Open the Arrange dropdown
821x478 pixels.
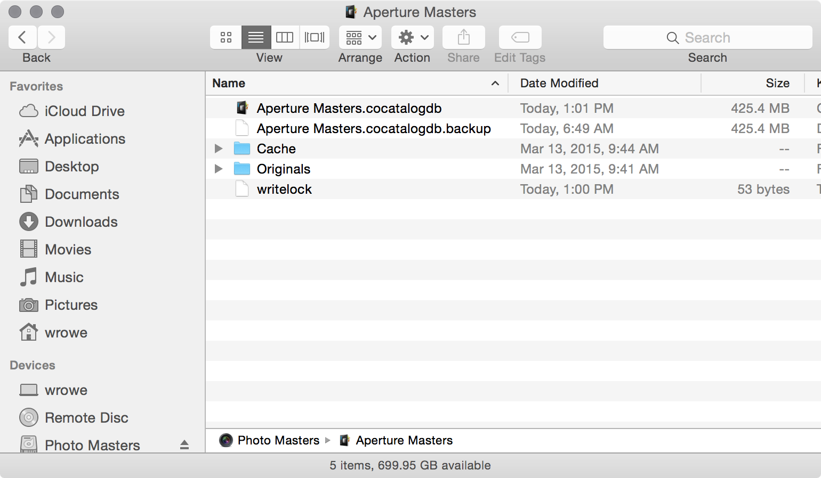point(360,37)
